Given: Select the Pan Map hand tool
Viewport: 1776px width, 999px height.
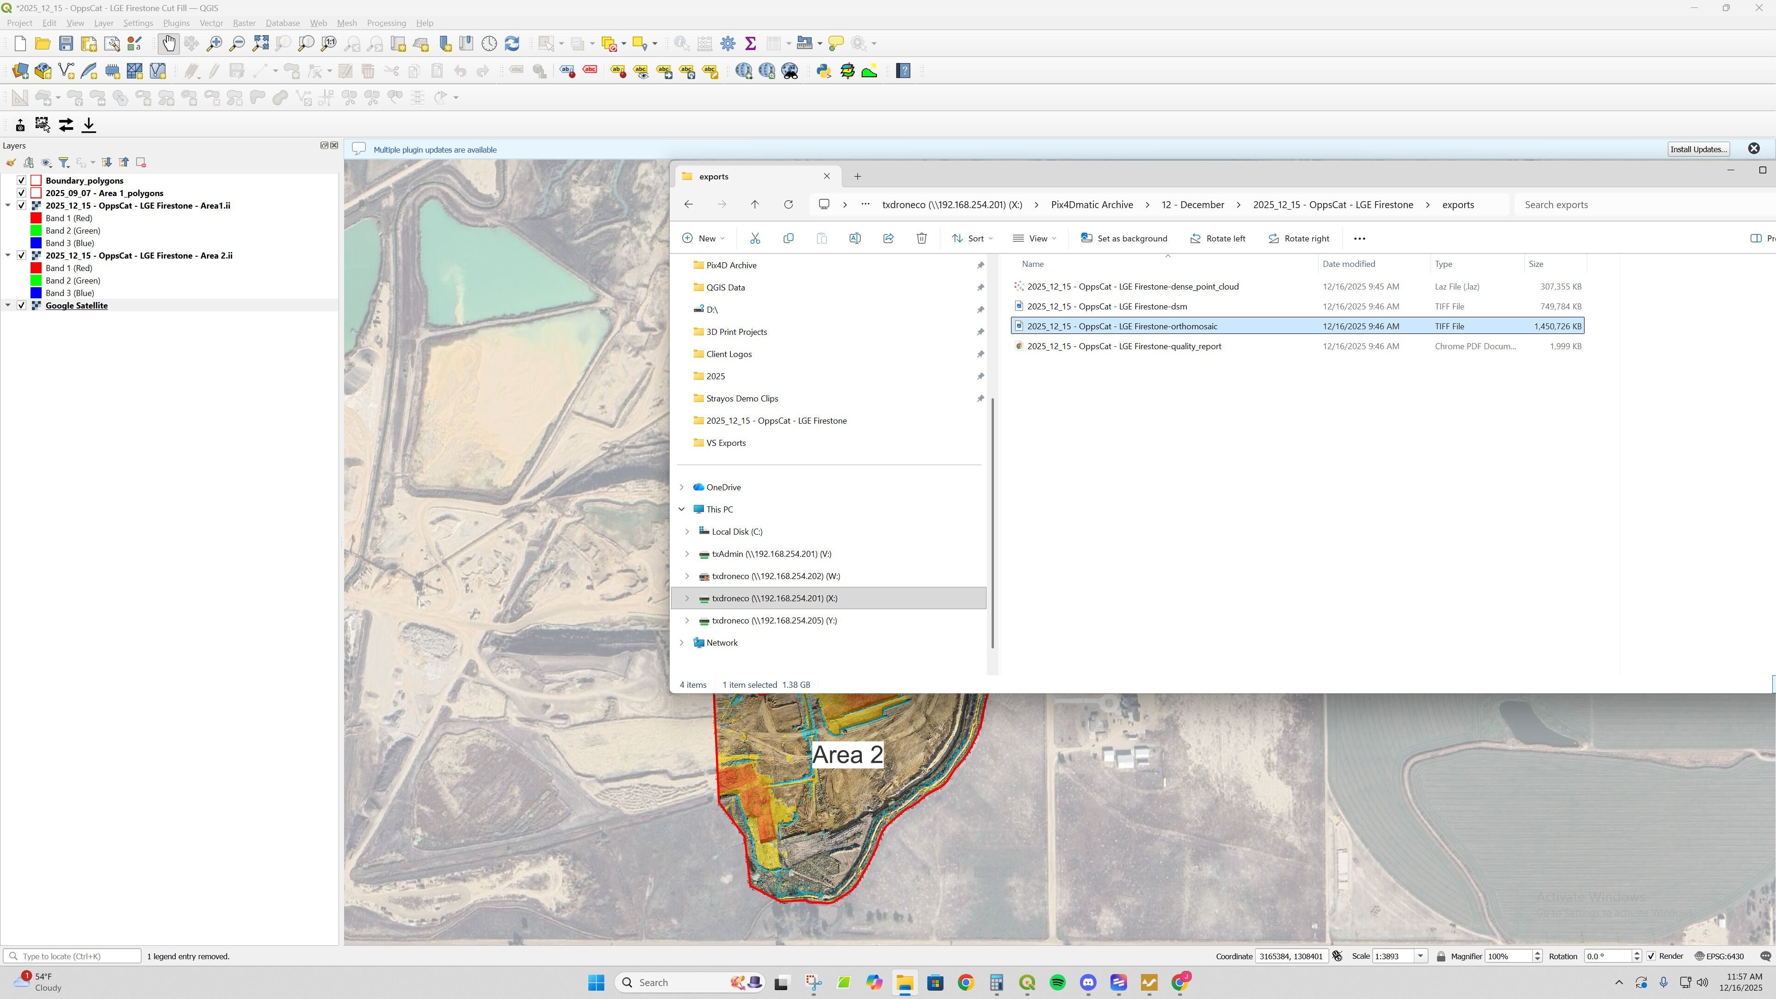Looking at the screenshot, I should click(168, 43).
